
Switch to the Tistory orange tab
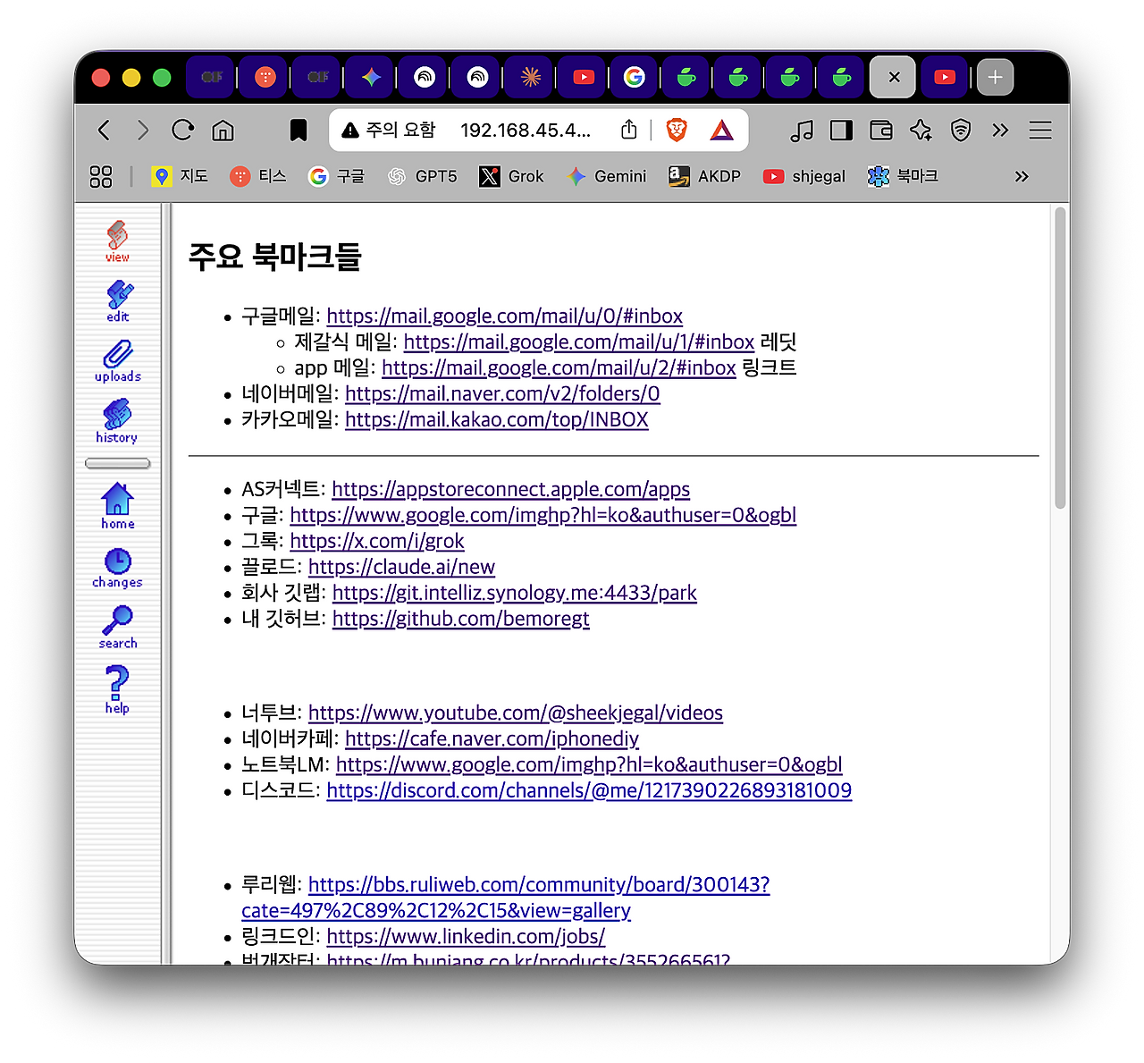click(x=265, y=77)
